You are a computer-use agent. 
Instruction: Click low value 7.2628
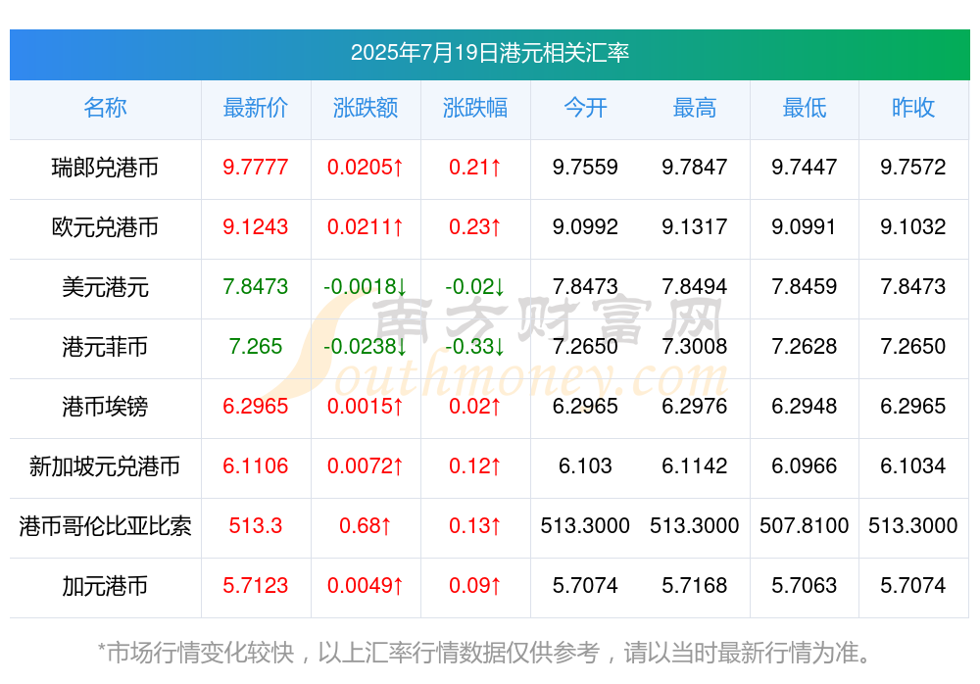tap(804, 346)
